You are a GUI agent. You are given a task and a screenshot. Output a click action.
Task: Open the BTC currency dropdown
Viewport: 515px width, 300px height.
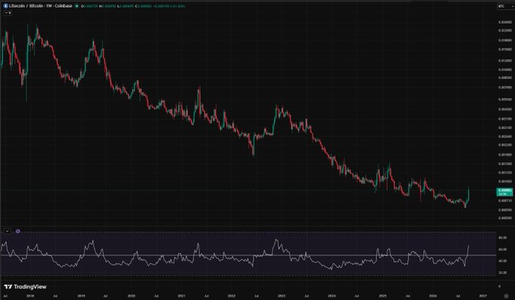[x=505, y=6]
